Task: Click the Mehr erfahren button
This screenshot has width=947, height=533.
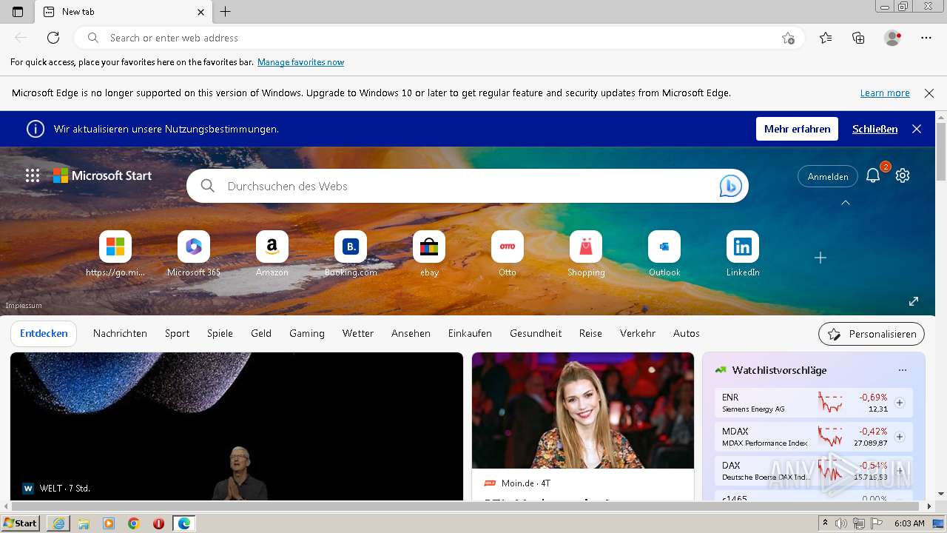Action: tap(797, 129)
